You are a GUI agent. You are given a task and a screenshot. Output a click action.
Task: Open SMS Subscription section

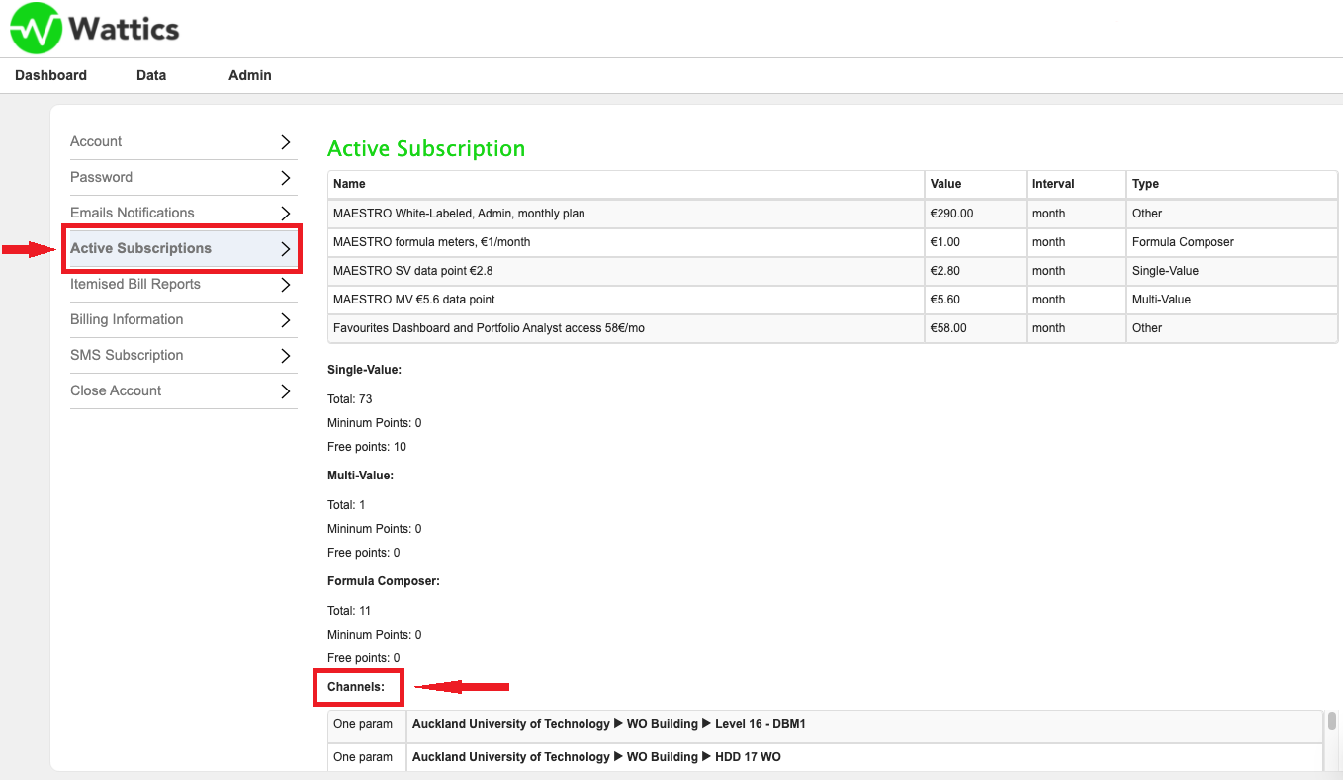[183, 355]
